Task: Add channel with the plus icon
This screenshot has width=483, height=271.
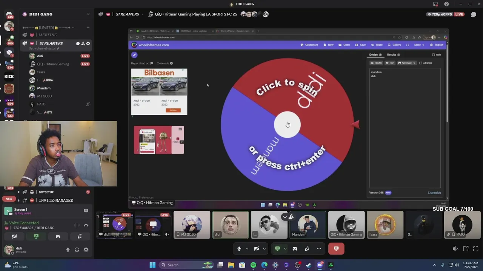Action: 88,27
